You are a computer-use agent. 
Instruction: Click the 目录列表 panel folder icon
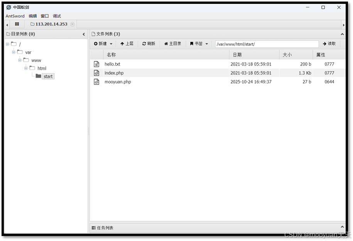coord(8,34)
